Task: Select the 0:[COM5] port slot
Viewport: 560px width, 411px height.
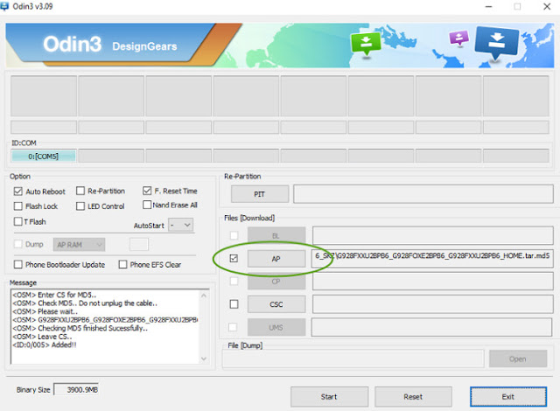Action: 43,157
